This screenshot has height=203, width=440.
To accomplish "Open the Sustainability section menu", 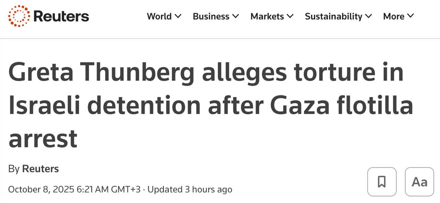I will point(333,16).
